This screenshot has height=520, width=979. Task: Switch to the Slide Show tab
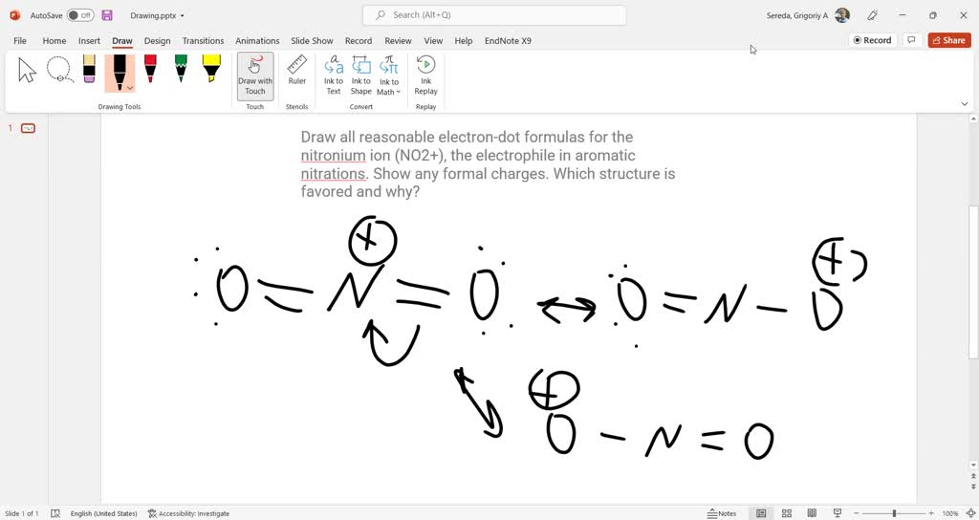(x=312, y=41)
